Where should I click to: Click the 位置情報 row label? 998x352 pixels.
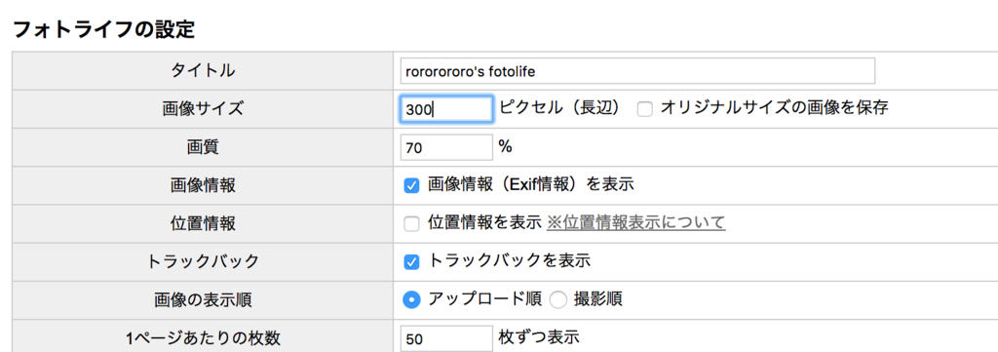pyautogui.click(x=203, y=223)
